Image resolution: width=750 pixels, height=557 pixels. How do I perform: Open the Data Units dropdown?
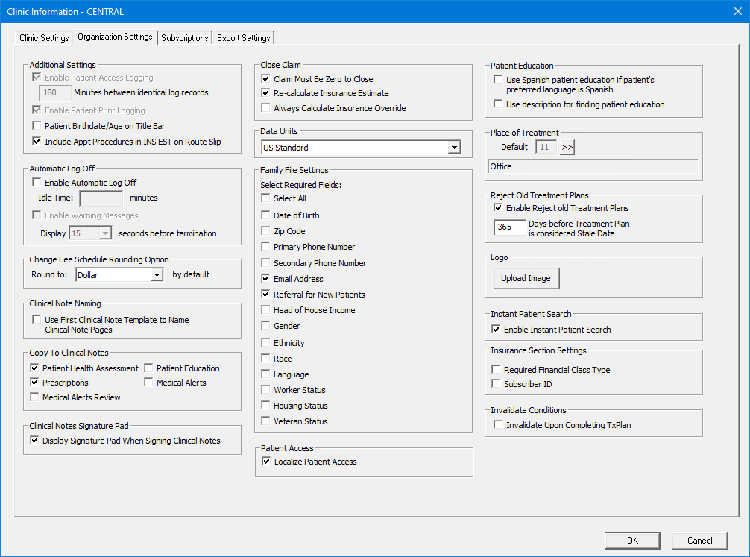click(454, 148)
